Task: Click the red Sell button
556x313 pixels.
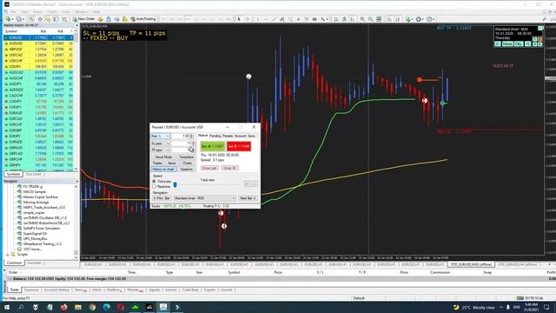Action: point(239,146)
